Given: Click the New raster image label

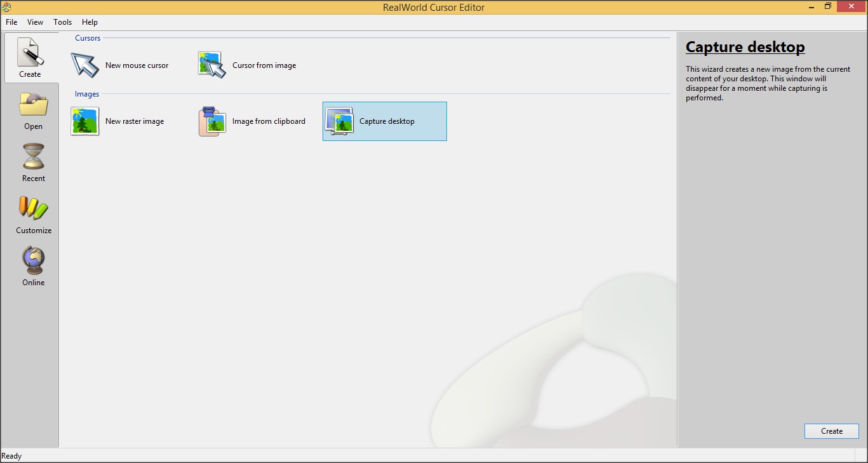Looking at the screenshot, I should [135, 121].
